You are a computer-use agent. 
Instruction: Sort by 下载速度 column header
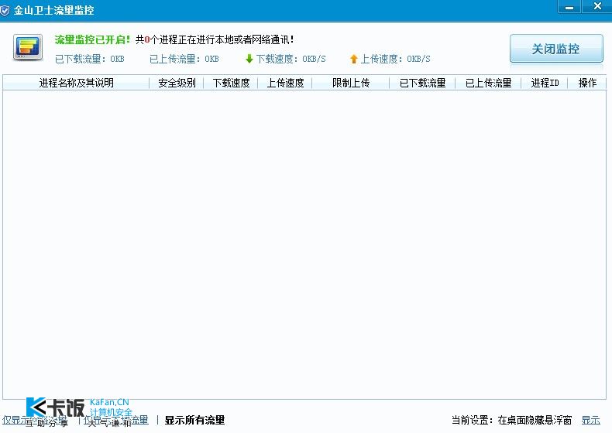231,83
